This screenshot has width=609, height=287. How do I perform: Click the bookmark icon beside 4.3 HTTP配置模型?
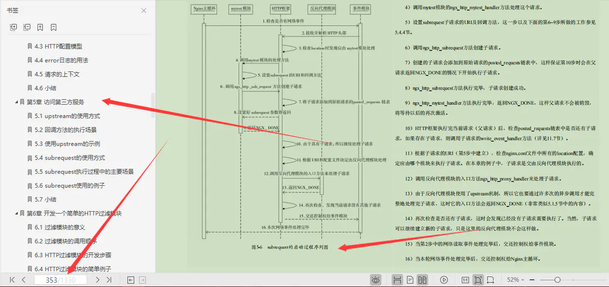[30, 46]
